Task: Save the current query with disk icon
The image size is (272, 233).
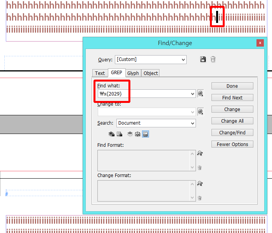Action: click(x=203, y=59)
